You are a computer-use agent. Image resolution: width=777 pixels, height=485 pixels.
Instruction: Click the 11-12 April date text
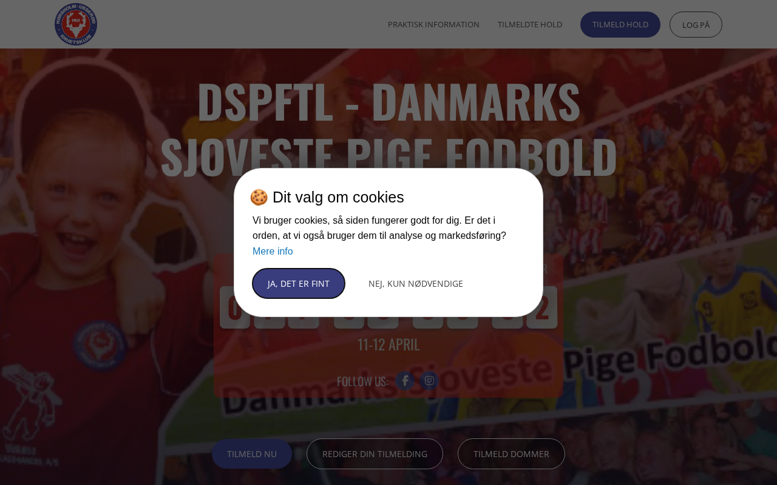point(388,344)
